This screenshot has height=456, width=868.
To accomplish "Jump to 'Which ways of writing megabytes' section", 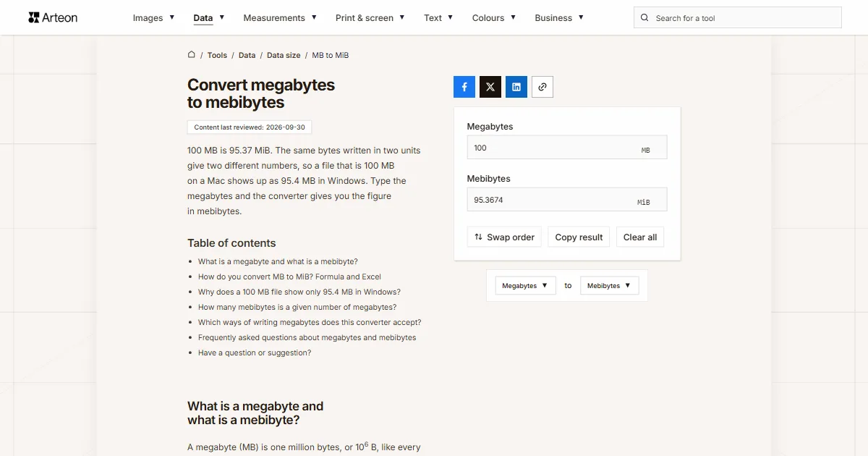I will 310,322.
